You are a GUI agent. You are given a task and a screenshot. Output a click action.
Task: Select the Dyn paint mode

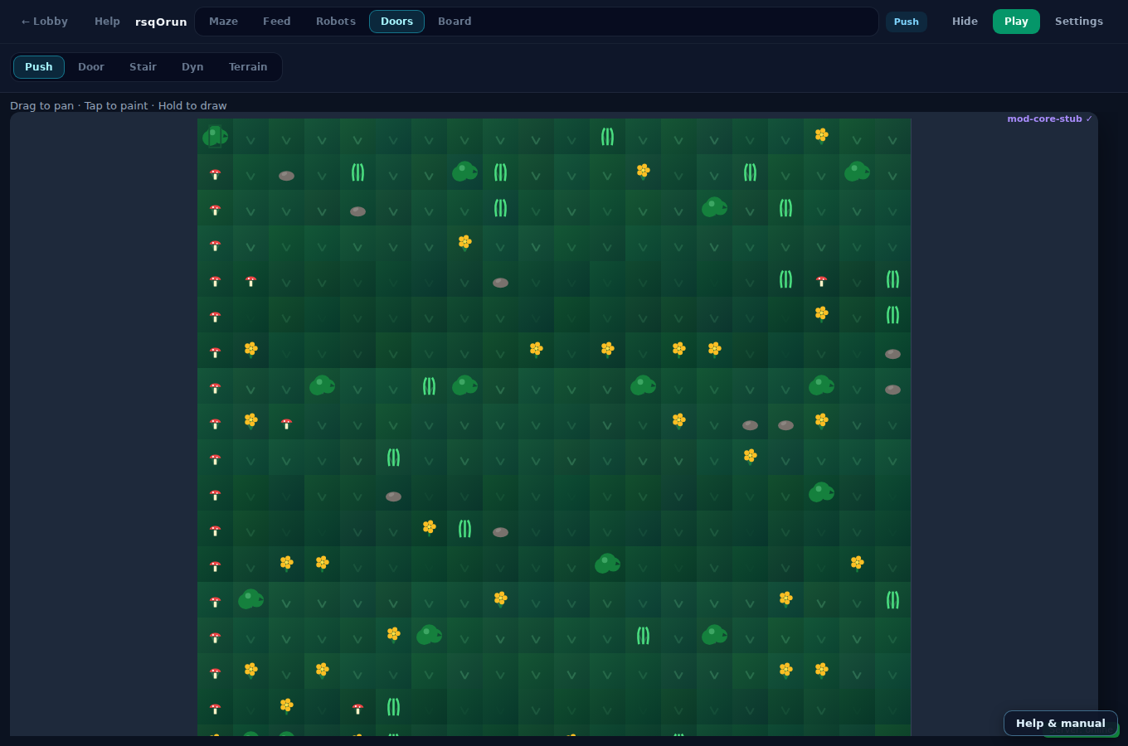point(192,67)
